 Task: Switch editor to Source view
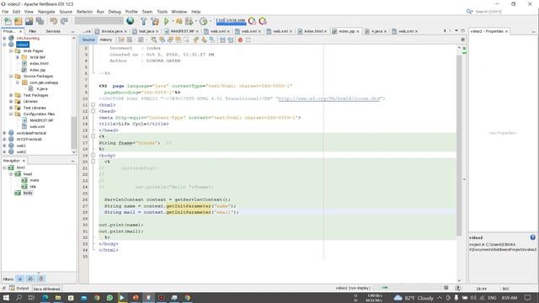tap(88, 40)
